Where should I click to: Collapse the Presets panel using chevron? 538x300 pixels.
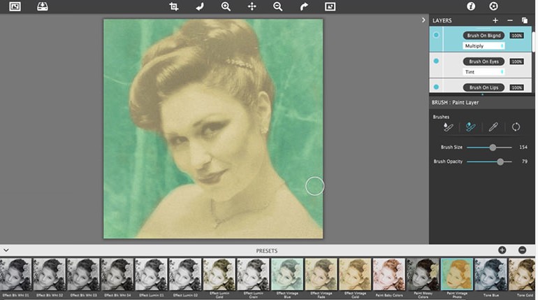[6, 250]
